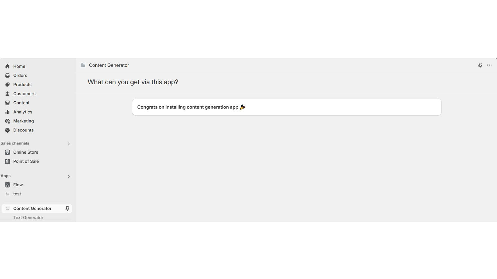This screenshot has height=279, width=497.
Task: Select the Home icon in the sidebar
Action: coord(7,66)
